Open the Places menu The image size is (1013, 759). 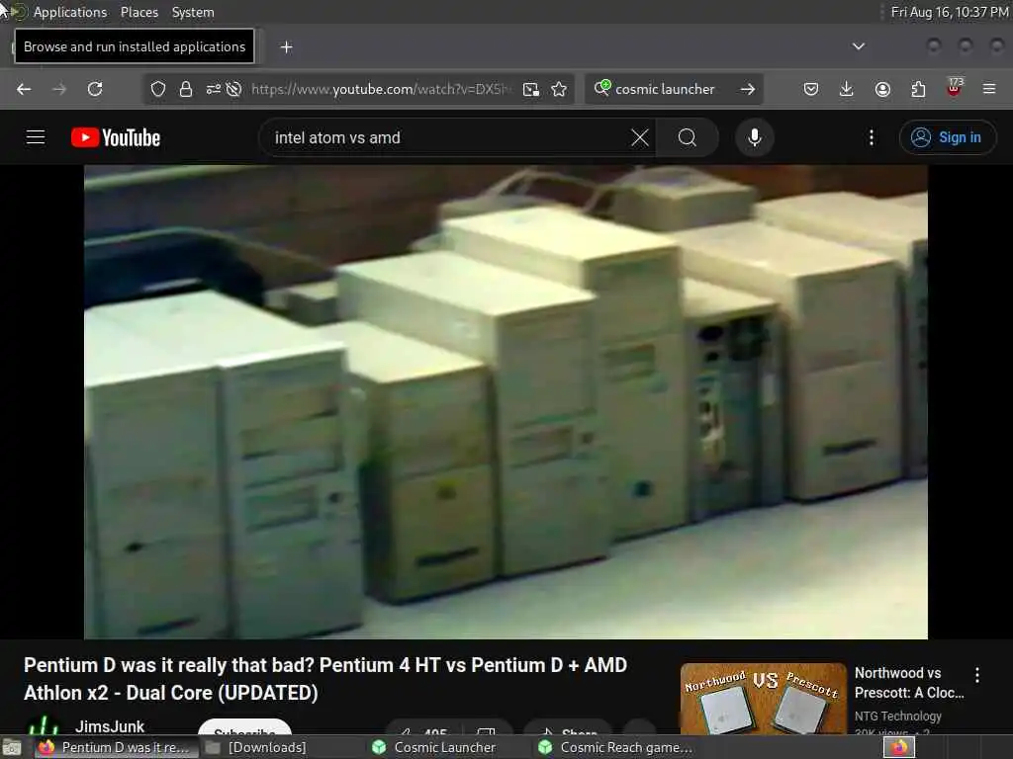[138, 12]
